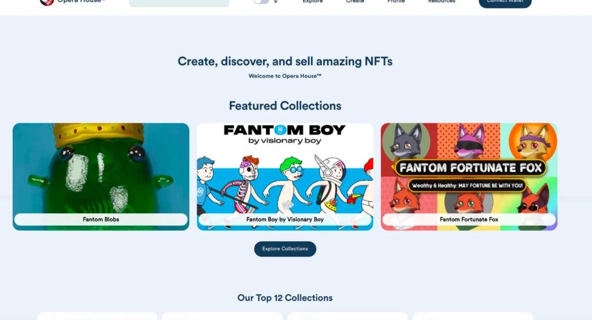Click the Connect Wallet button
Viewport: 592px width, 320px height.
point(505,2)
